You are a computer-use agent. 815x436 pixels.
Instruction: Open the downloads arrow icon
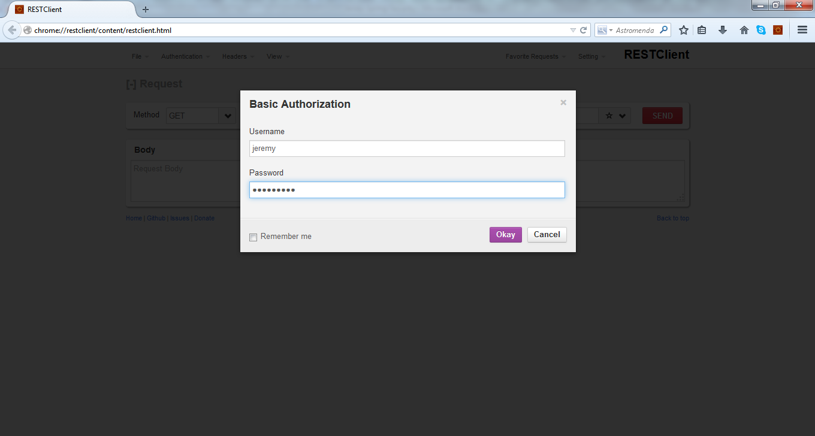point(723,30)
